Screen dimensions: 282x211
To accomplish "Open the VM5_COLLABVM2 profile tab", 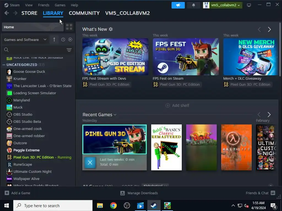I will tap(128, 13).
